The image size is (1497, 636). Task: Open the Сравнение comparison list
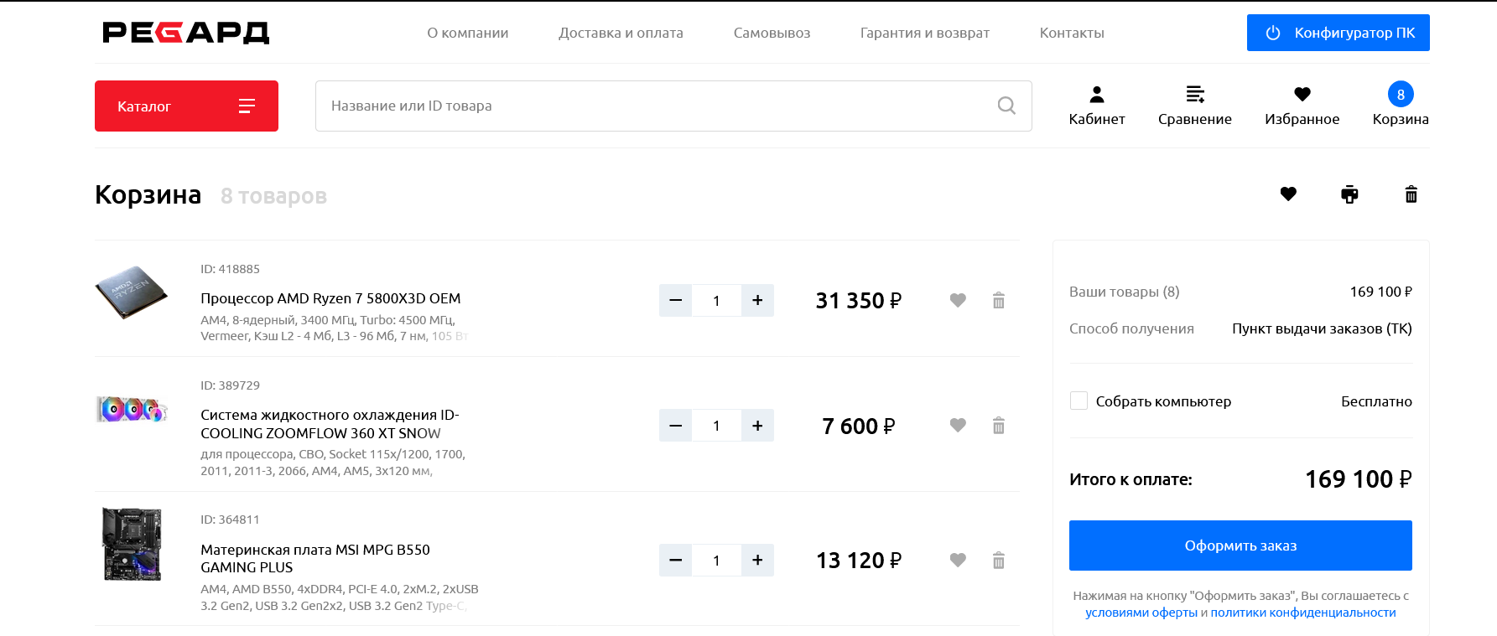(1194, 106)
